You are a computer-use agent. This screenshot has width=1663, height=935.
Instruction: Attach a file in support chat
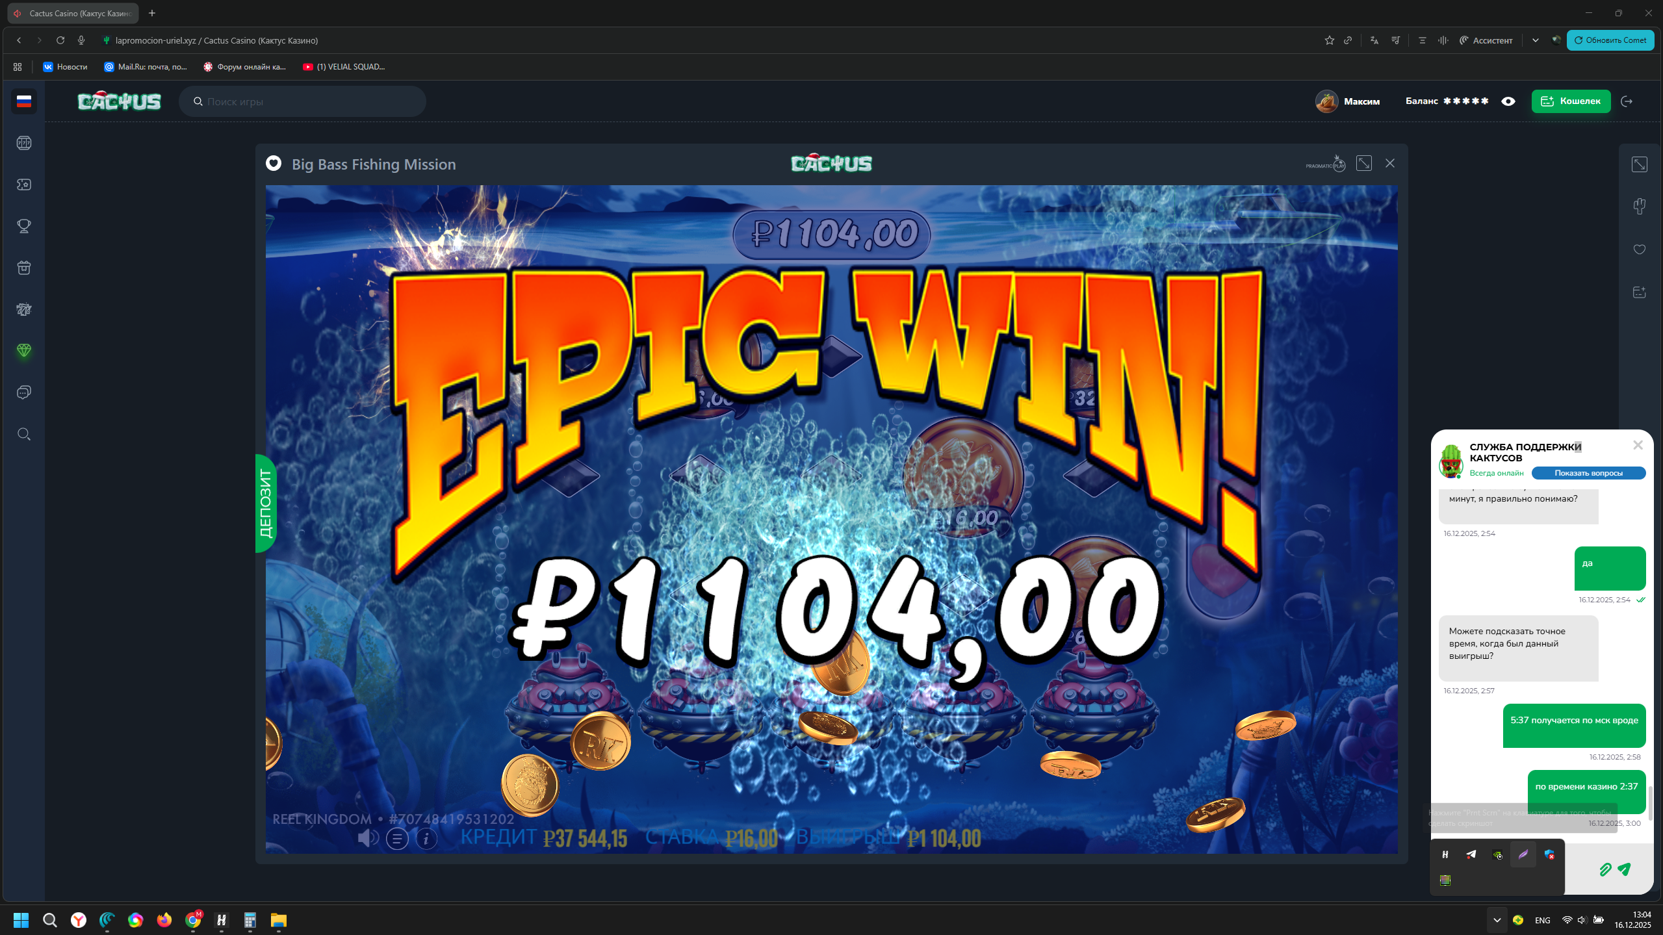pyautogui.click(x=1605, y=869)
